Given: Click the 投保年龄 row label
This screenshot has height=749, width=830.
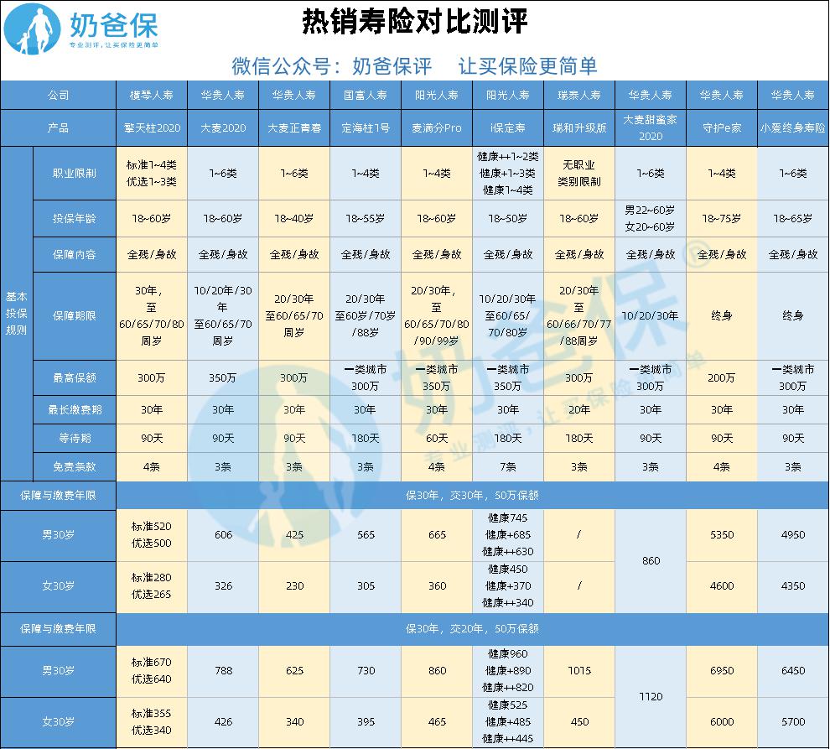Looking at the screenshot, I should pos(75,218).
